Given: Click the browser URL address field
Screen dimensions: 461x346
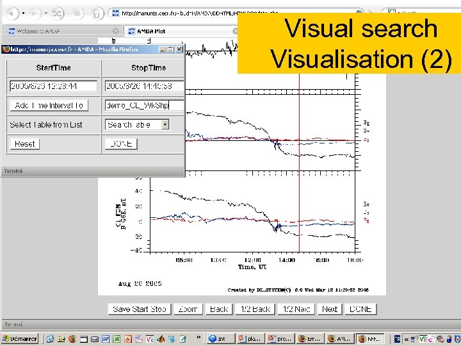Looking at the screenshot, I should coord(235,13).
